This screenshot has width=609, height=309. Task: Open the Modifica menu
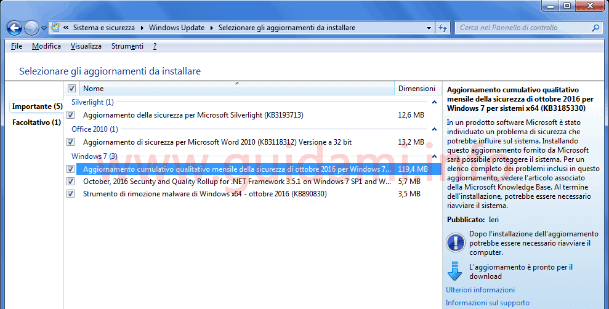click(46, 46)
